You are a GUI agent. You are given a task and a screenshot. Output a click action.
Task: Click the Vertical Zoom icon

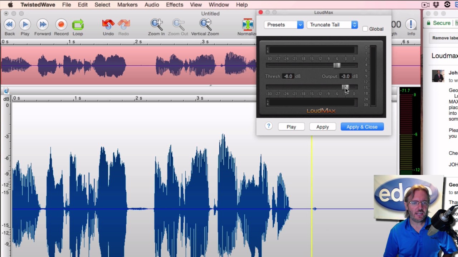205,24
